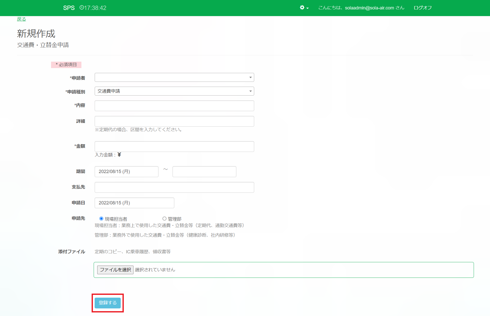The height and width of the screenshot is (316, 490).
Task: Follow the 戻る link
Action: point(21,19)
